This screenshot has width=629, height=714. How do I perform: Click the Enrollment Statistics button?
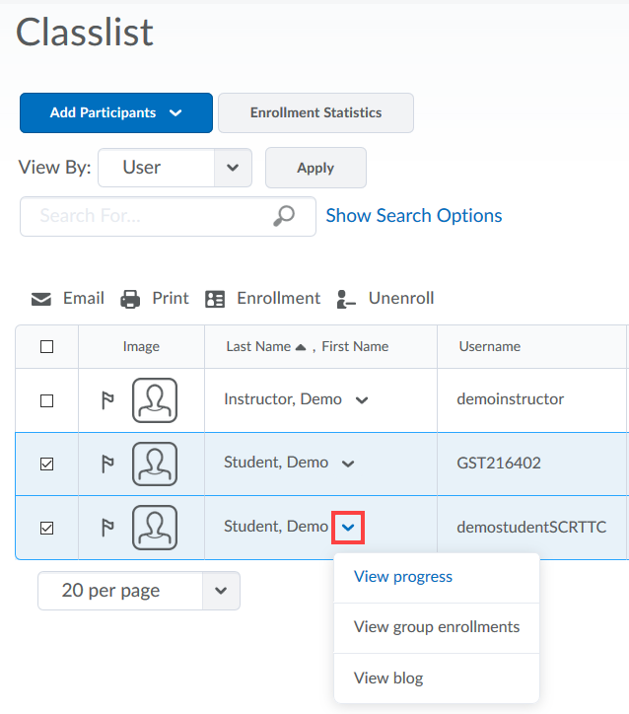coord(315,113)
